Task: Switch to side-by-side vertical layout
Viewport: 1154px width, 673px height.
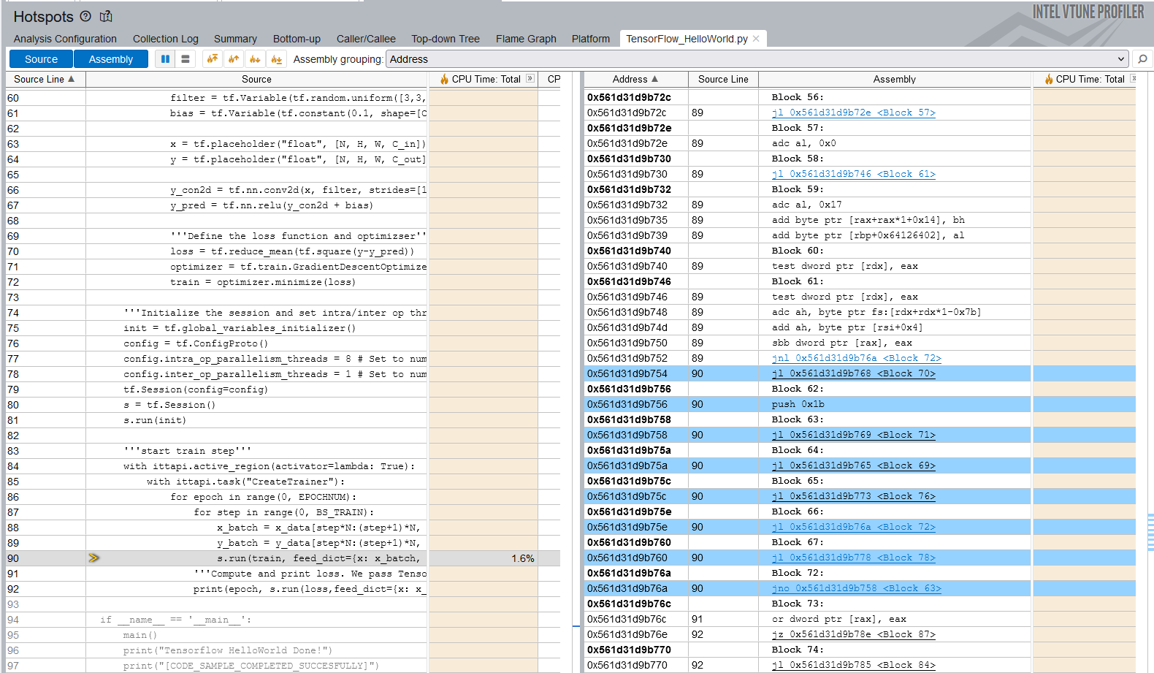Action: point(165,59)
